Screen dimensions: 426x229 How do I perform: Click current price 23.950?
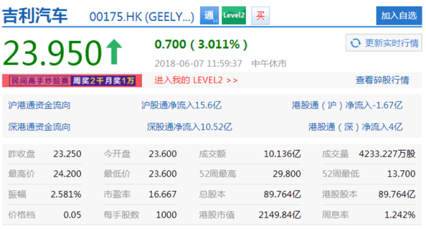coord(52,53)
